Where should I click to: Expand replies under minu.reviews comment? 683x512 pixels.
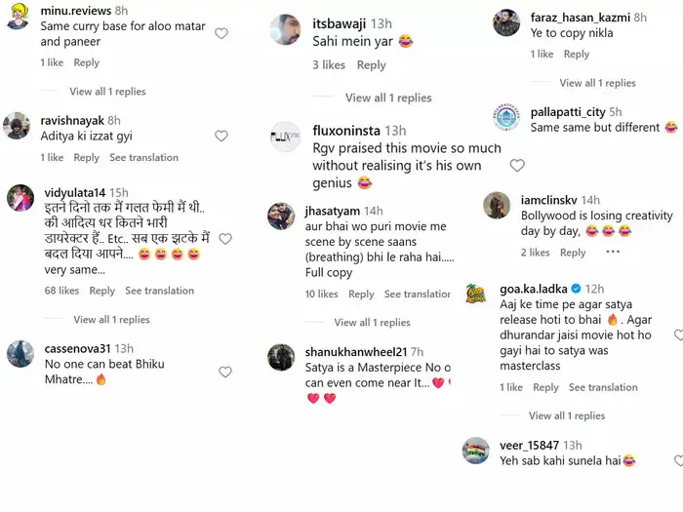pyautogui.click(x=107, y=92)
